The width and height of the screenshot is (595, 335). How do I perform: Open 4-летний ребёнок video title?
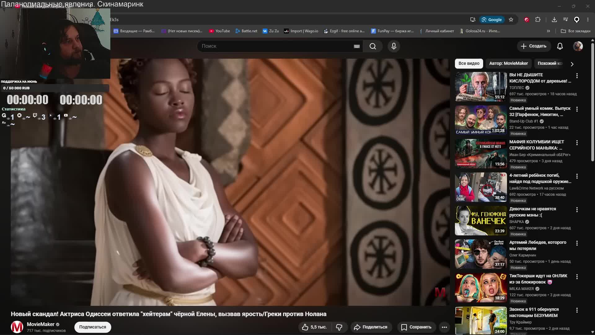[540, 179]
